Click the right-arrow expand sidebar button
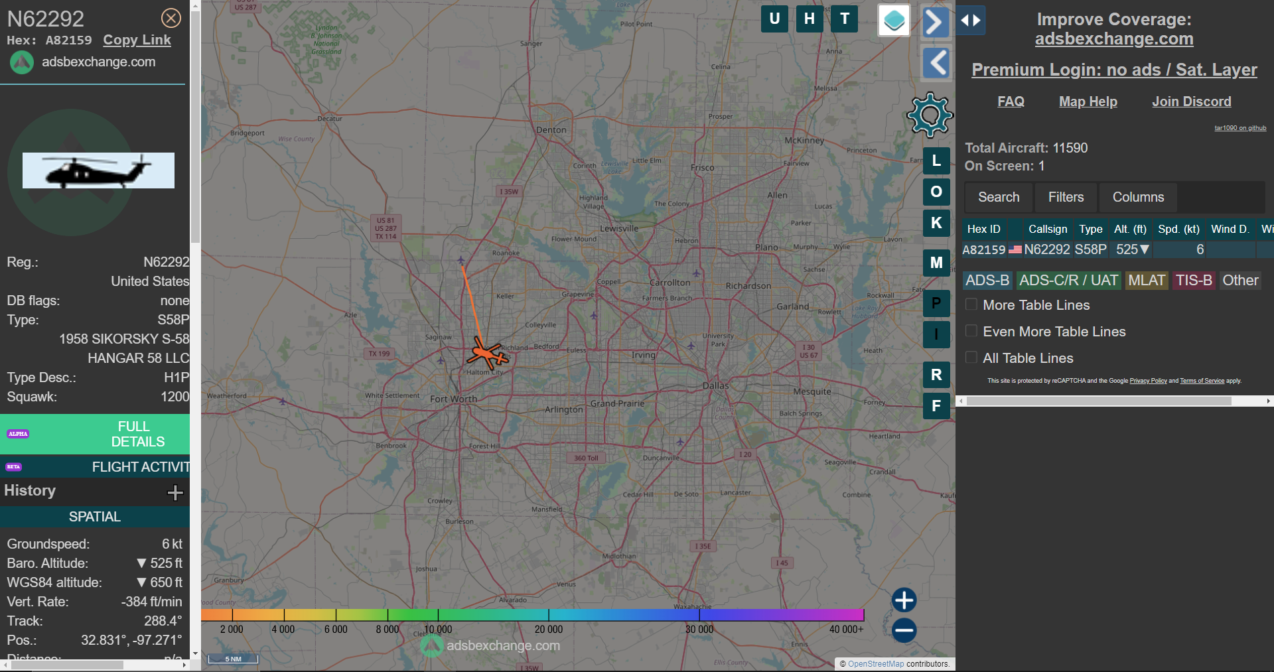Image resolution: width=1274 pixels, height=672 pixels. (x=935, y=22)
